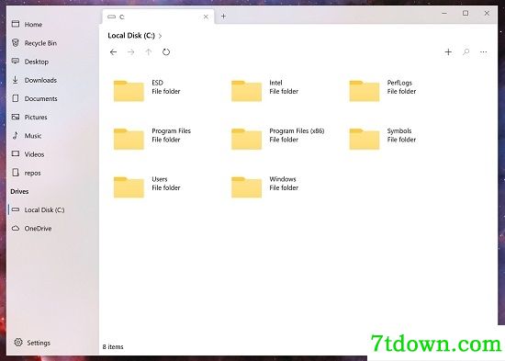Click Local Disk (C:) in the breadcrumb

[x=131, y=36]
